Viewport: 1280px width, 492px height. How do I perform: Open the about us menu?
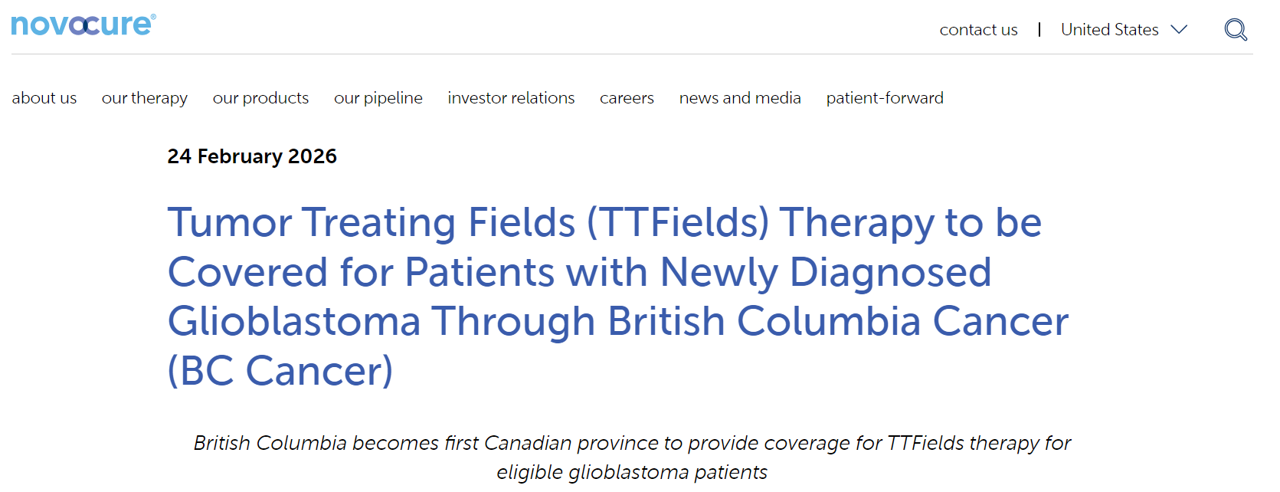pyautogui.click(x=44, y=98)
